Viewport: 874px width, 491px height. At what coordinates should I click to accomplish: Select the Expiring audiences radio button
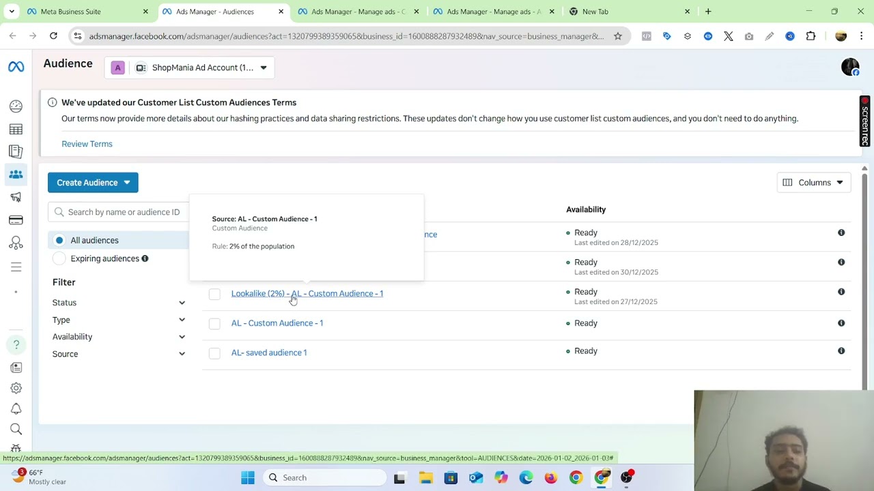click(59, 258)
